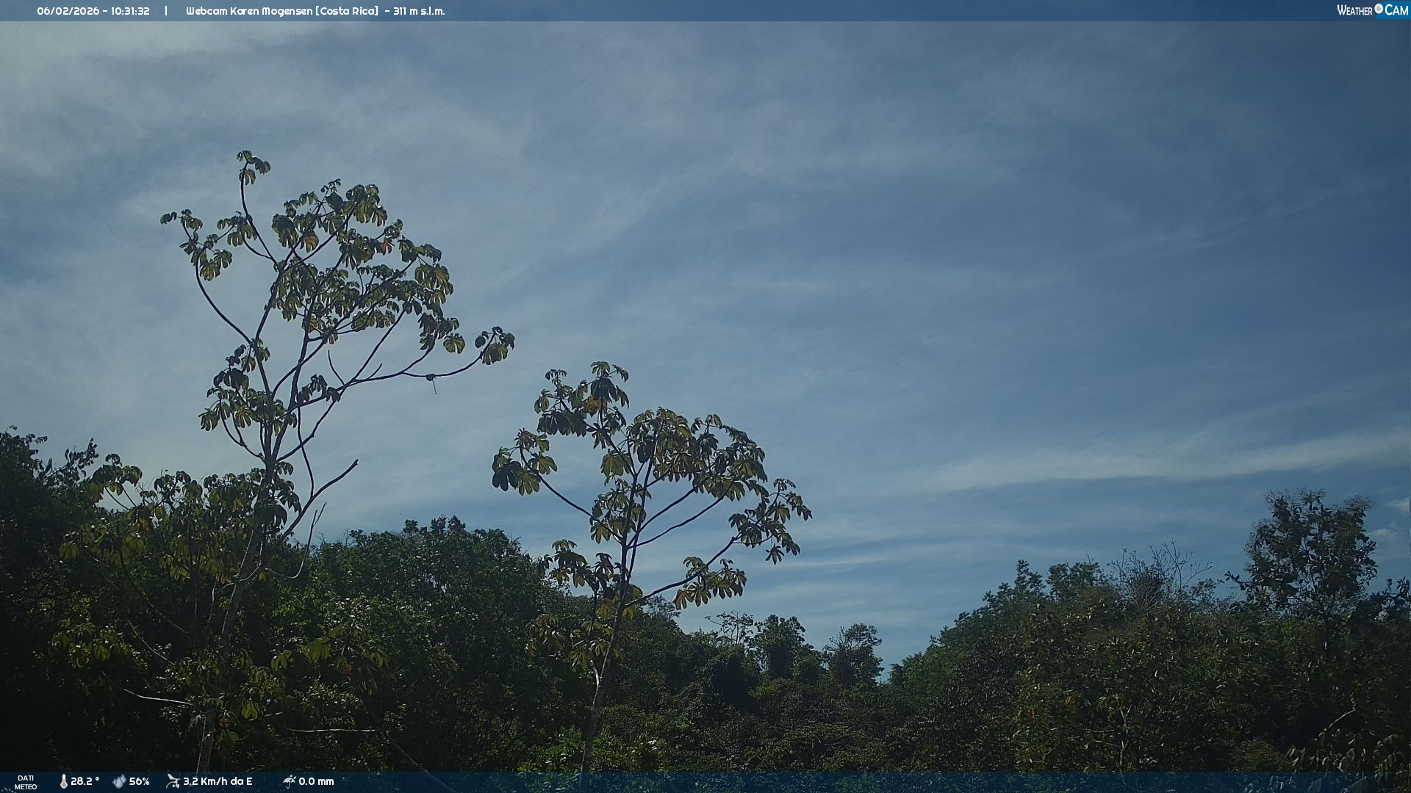Click the CAM word in the logo

coord(1396,10)
